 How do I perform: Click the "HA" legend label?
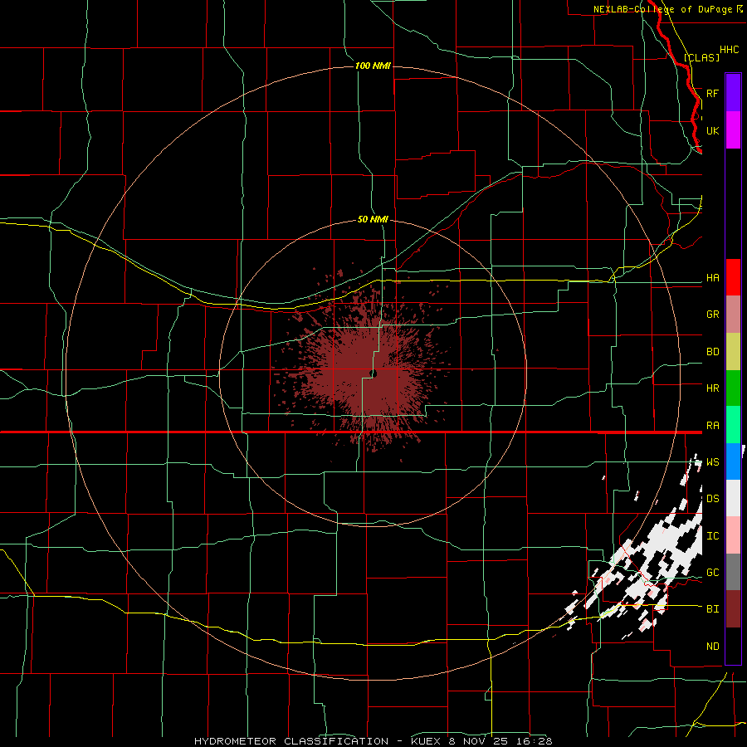point(712,278)
